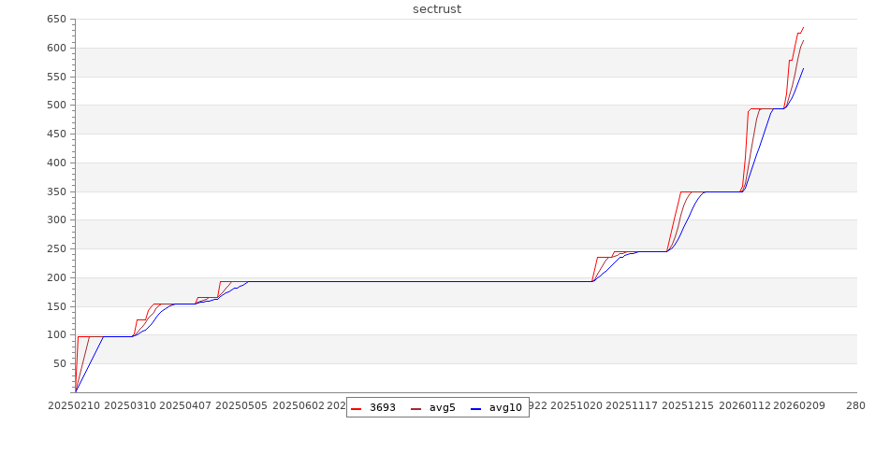This screenshot has width=875, height=467.
Task: Click the sectrust chart title
Action: pos(437,9)
